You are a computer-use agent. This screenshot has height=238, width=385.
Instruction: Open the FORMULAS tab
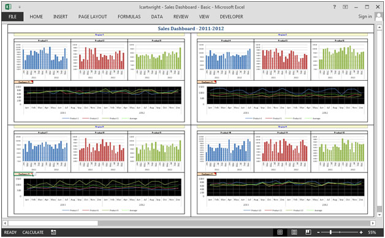(x=129, y=17)
